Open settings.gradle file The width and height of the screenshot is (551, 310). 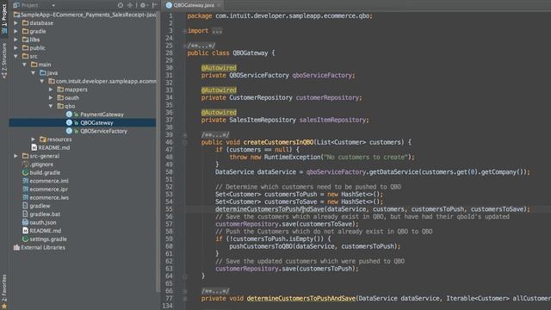[48, 239]
